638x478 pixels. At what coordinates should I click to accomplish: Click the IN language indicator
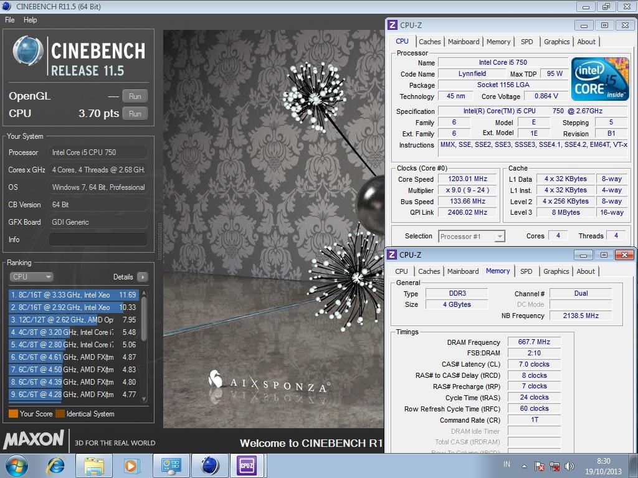coord(507,464)
